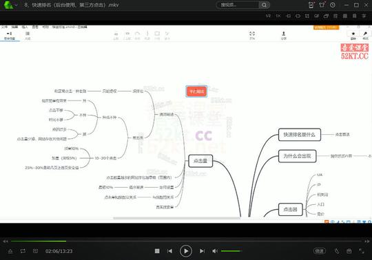Mute the speaker volume

coord(215,251)
